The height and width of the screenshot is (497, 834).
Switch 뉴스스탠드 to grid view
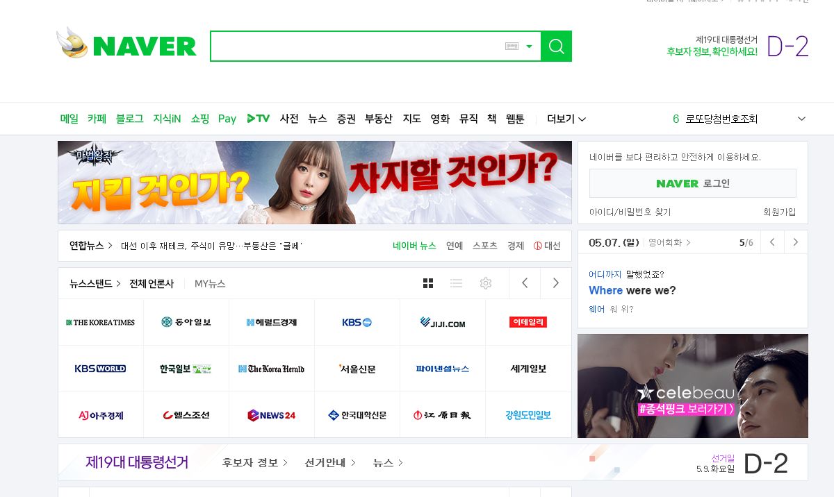pos(428,283)
